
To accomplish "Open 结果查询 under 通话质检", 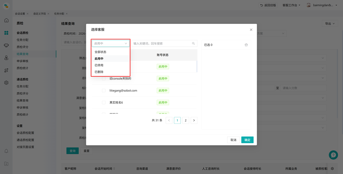I will point(22,100).
